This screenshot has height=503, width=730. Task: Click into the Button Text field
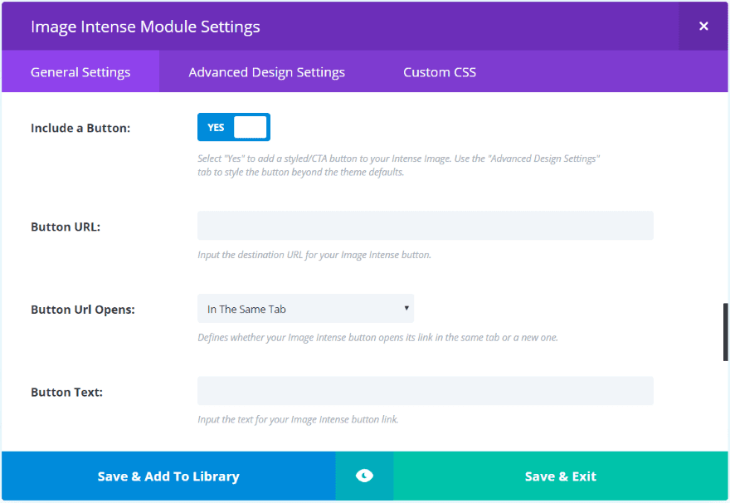(425, 391)
